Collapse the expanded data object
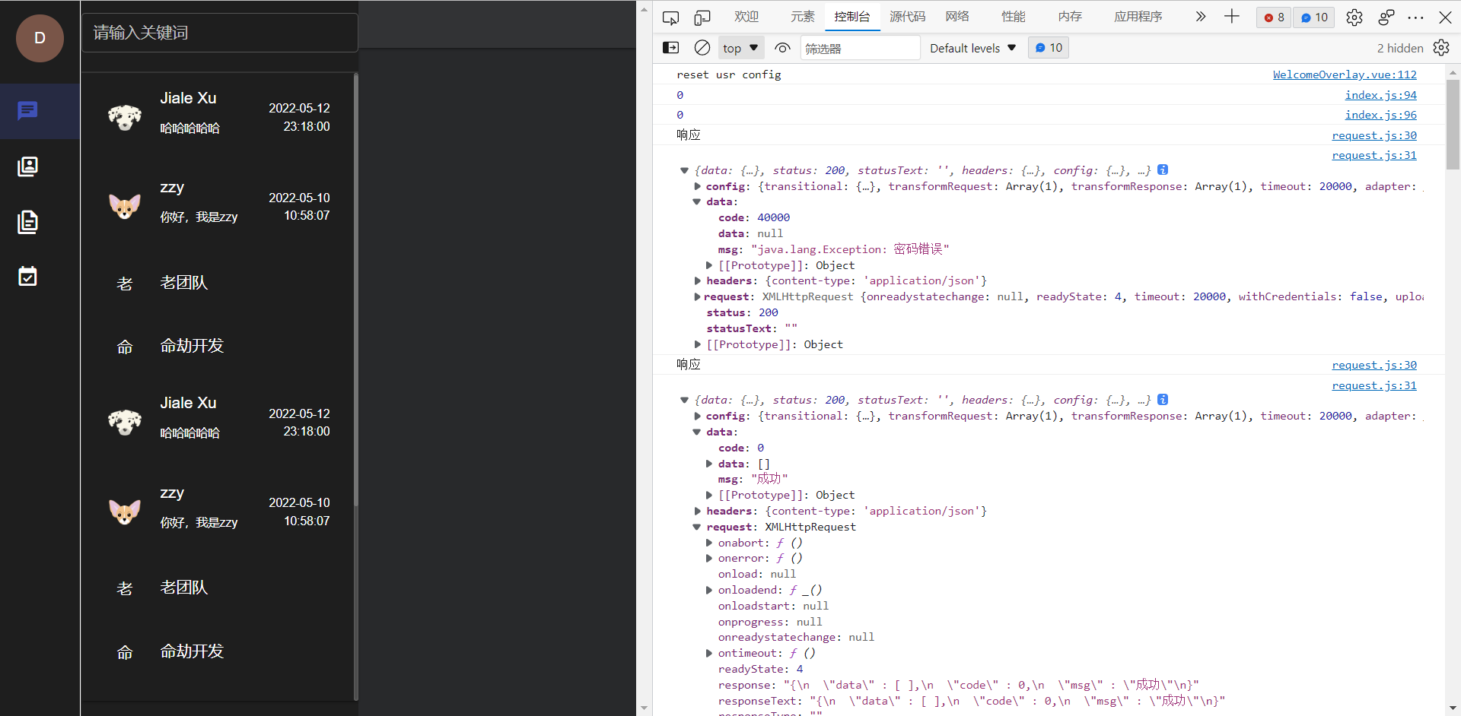1461x716 pixels. point(696,201)
